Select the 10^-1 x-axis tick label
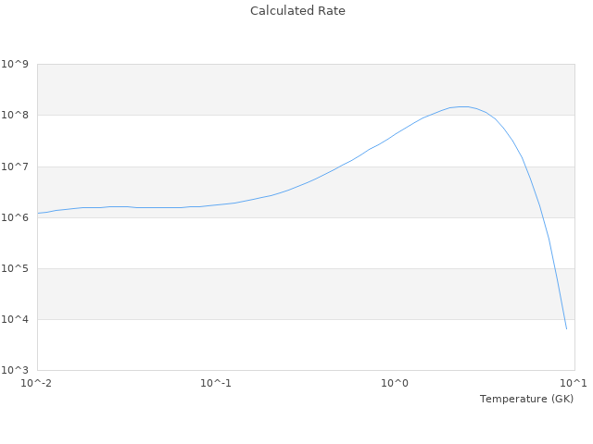The height and width of the screenshot is (444, 593). pyautogui.click(x=216, y=383)
